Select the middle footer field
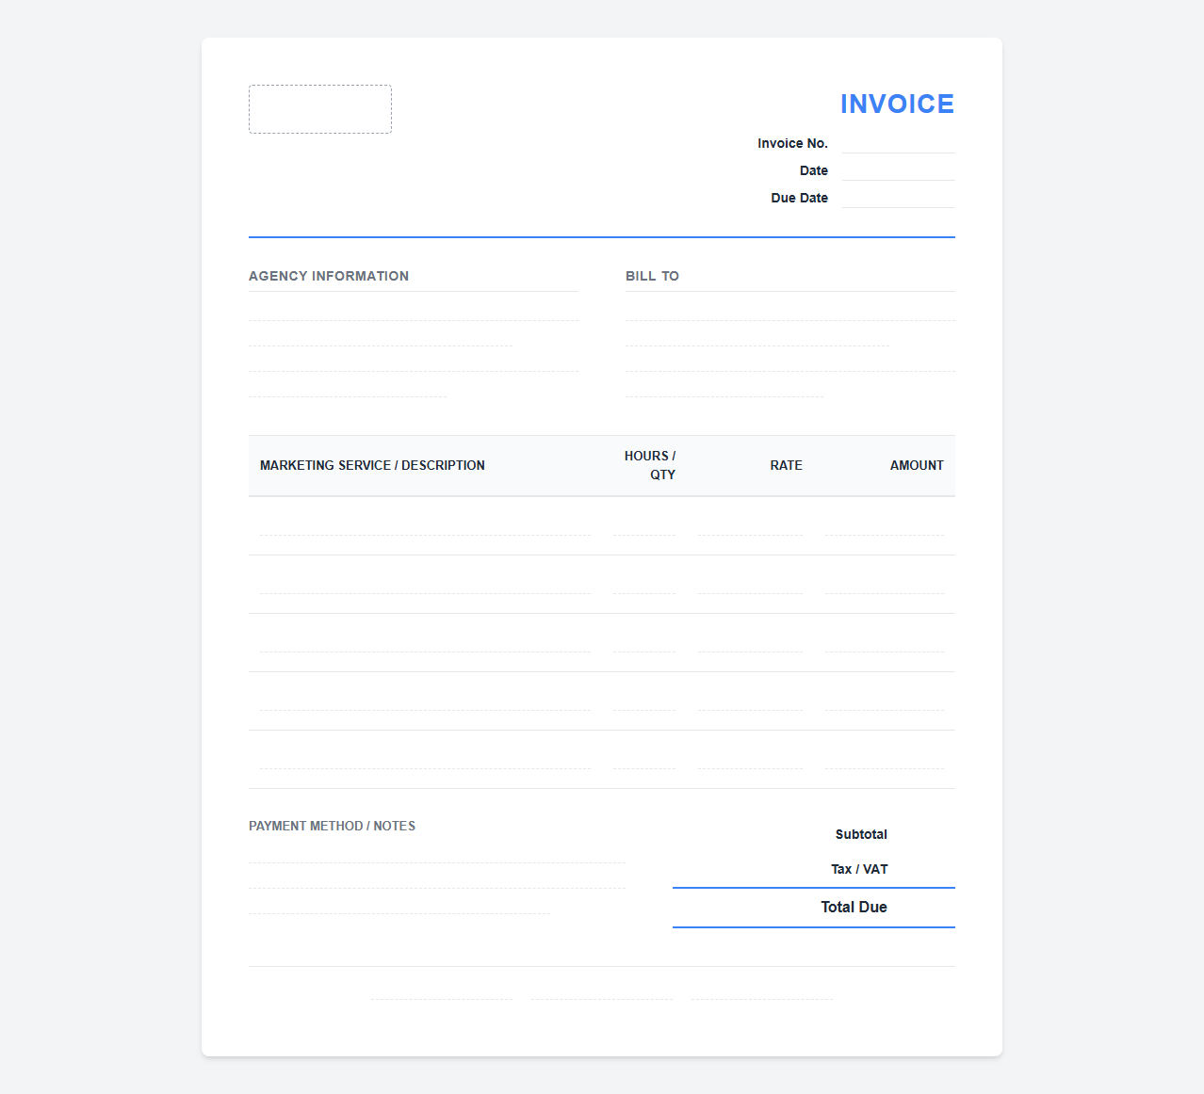The height and width of the screenshot is (1094, 1204). coord(602,989)
